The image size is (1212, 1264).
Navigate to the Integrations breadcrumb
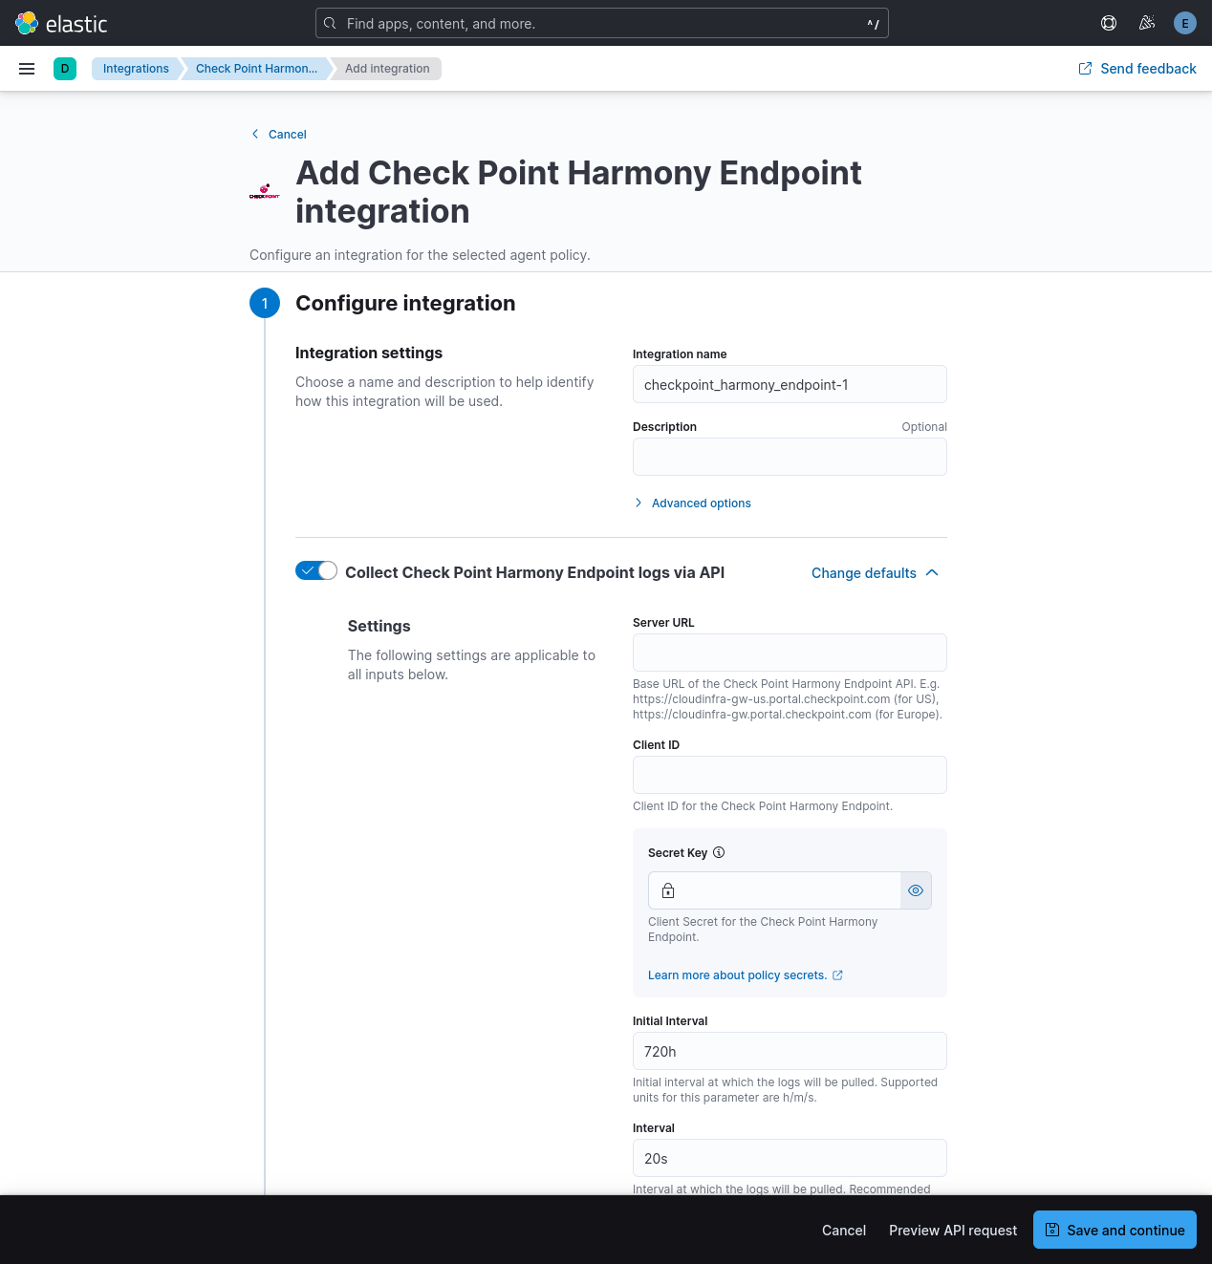136,68
